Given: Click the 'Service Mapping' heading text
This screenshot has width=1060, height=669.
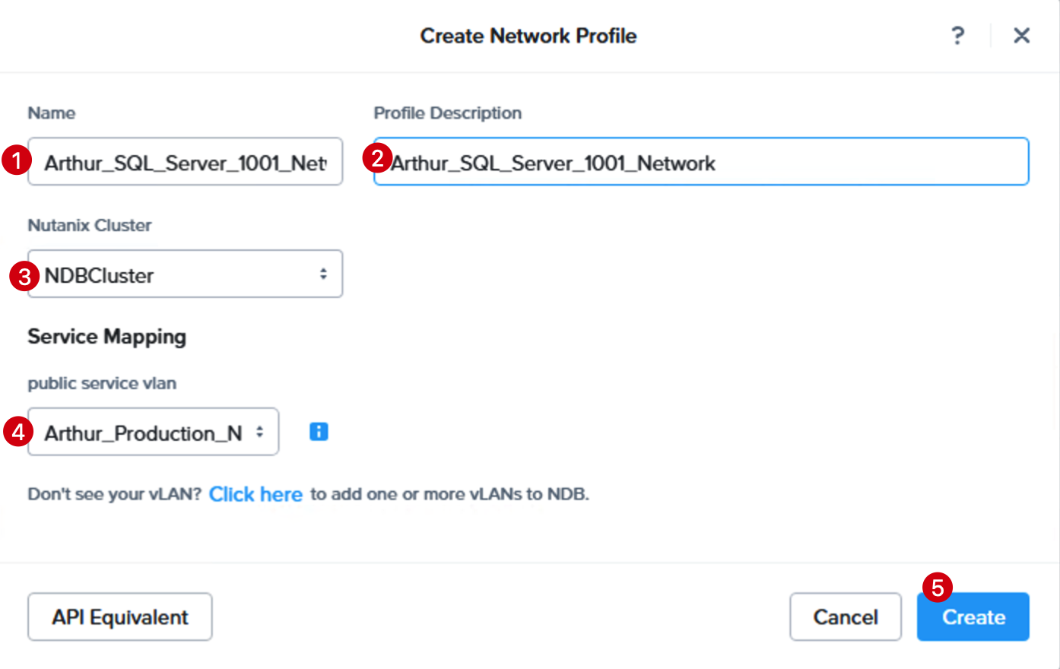Looking at the screenshot, I should coord(107,337).
